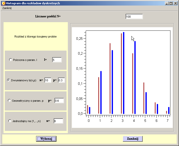Select the Dwumianowy b(n,p) radio button
The width and height of the screenshot is (179, 146).
[x=9, y=80]
